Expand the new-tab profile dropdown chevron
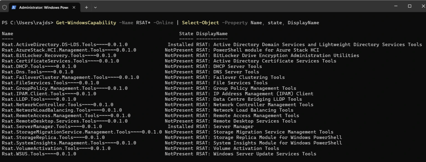Image resolution: width=426 pixels, height=162 pixels. click(x=95, y=7)
